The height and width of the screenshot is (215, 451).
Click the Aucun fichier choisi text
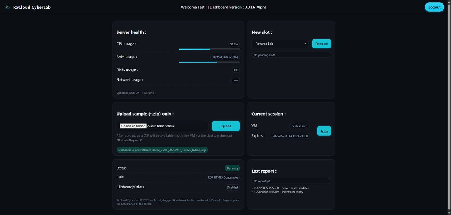(161, 126)
